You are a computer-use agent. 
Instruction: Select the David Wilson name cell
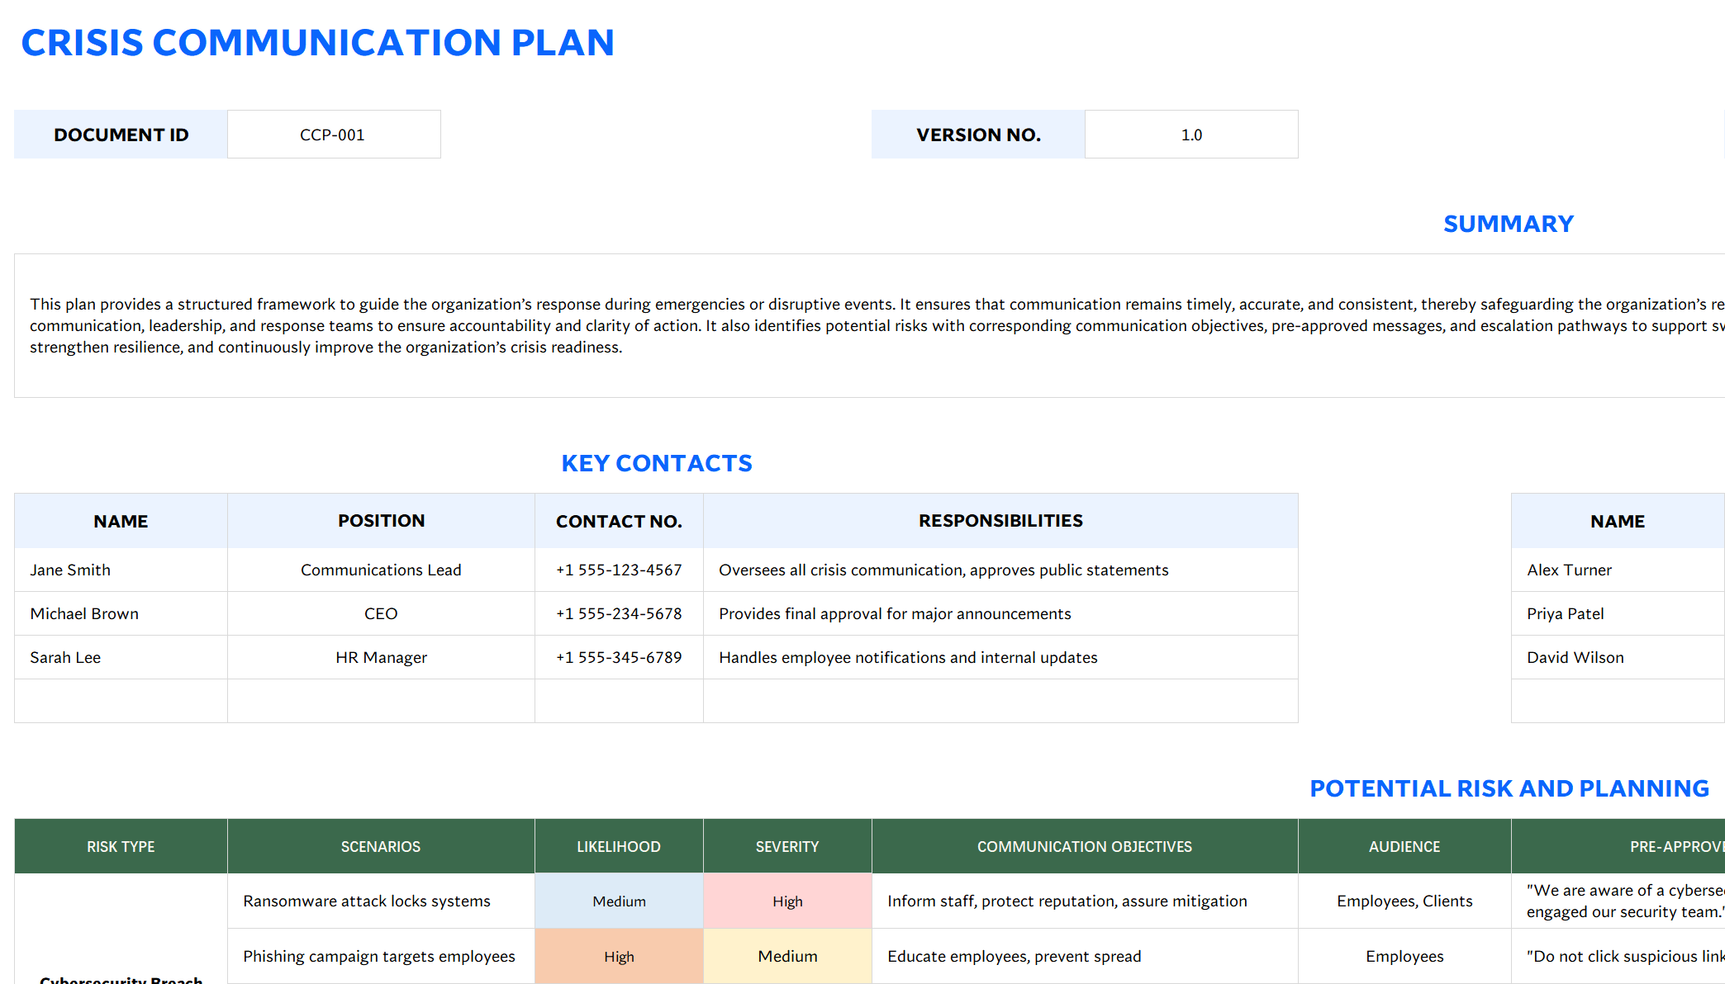click(1618, 657)
